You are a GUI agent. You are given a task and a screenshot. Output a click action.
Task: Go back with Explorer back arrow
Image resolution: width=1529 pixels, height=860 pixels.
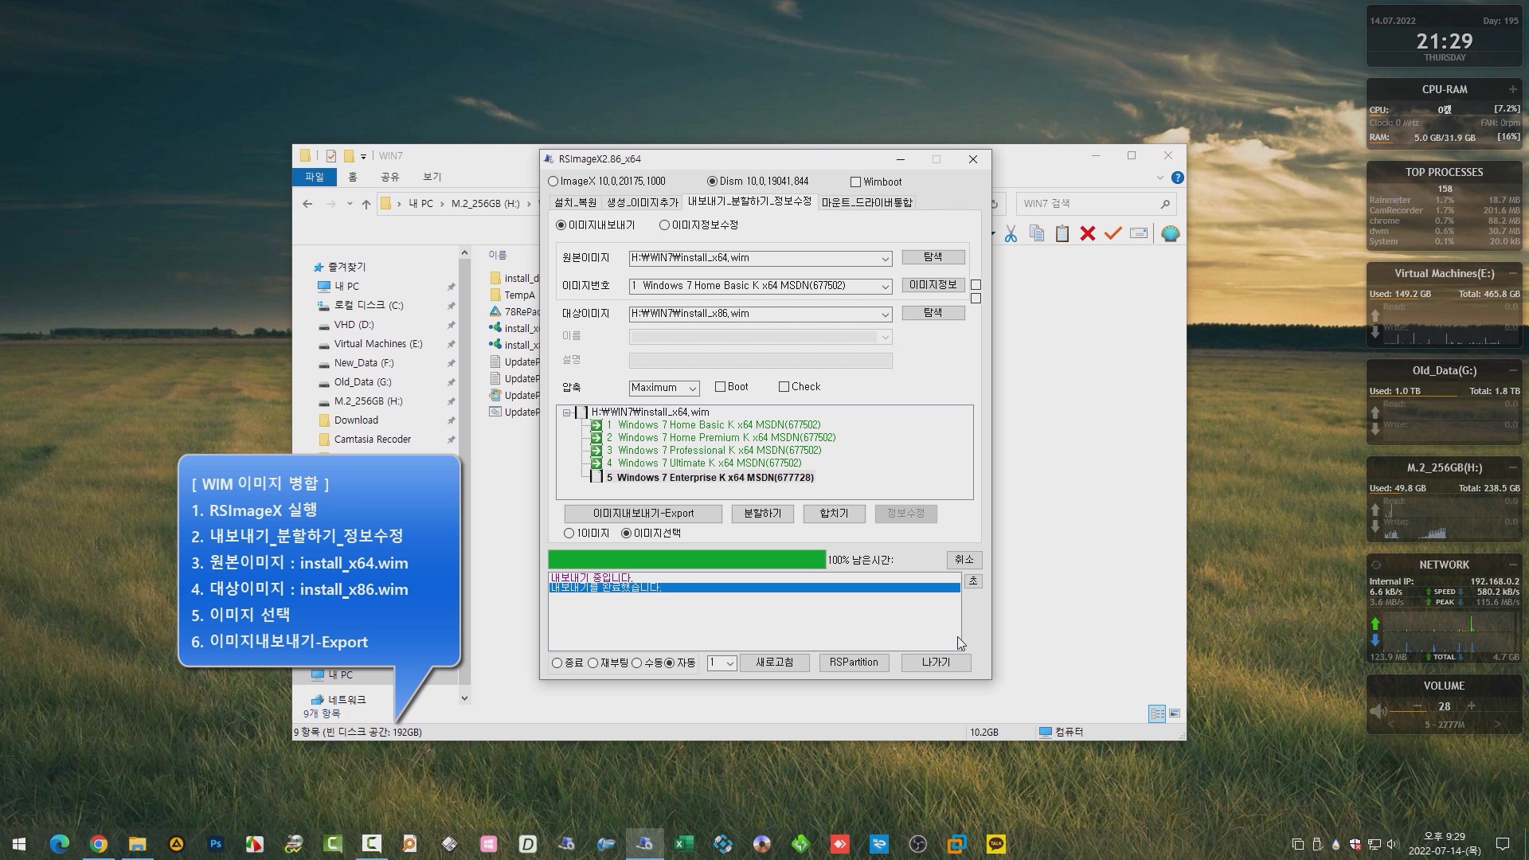(x=307, y=204)
